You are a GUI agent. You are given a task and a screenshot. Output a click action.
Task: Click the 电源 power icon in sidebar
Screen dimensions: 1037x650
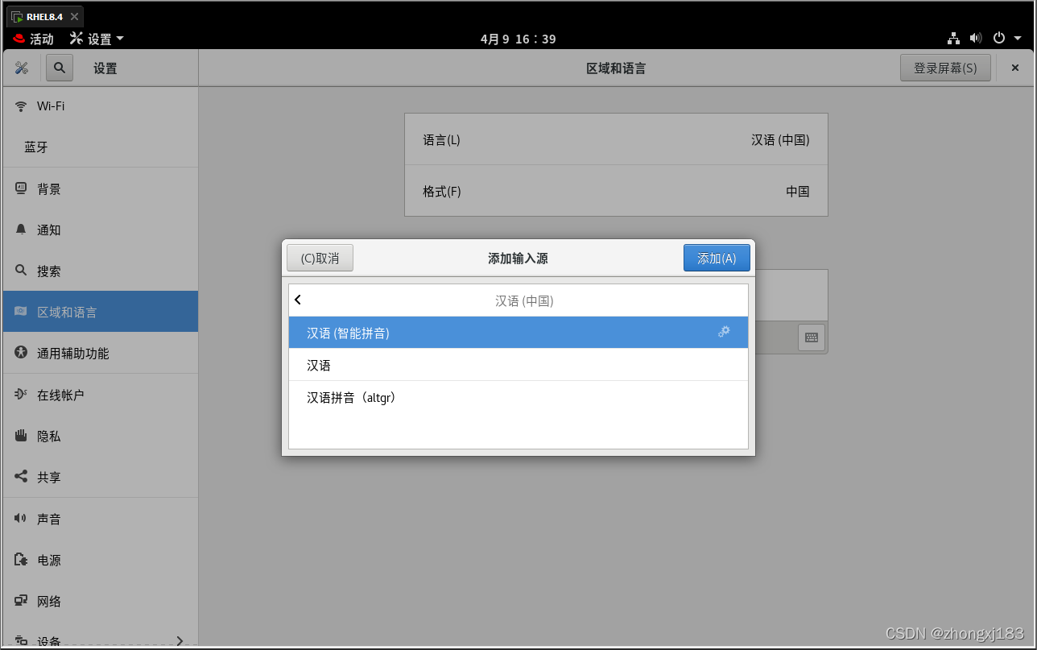pyautogui.click(x=21, y=560)
